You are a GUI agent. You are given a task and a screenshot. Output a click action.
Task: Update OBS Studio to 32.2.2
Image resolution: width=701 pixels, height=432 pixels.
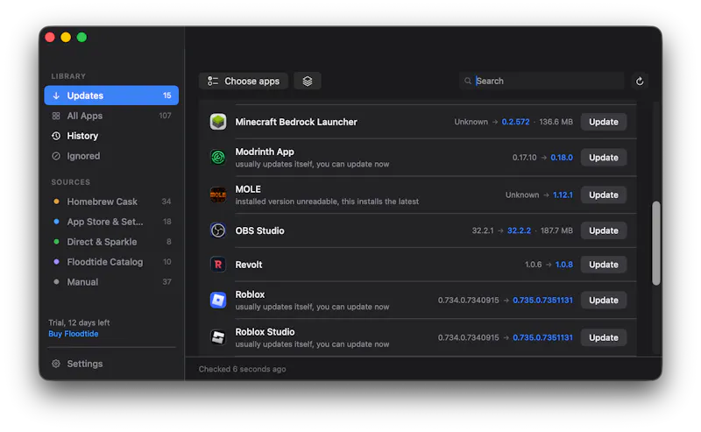pos(603,230)
